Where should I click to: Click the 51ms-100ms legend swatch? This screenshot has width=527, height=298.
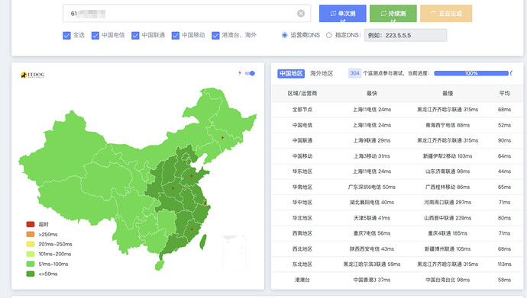31,264
